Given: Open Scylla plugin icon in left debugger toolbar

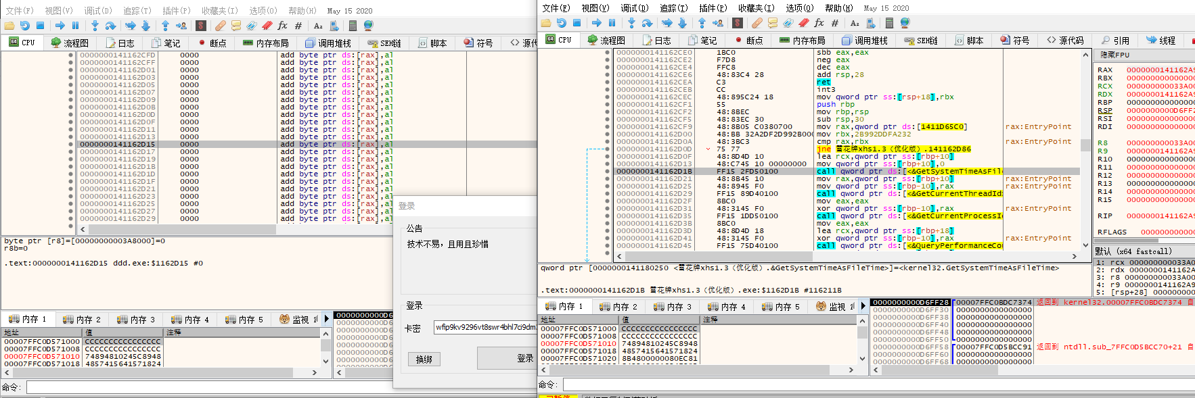Looking at the screenshot, I should [201, 26].
